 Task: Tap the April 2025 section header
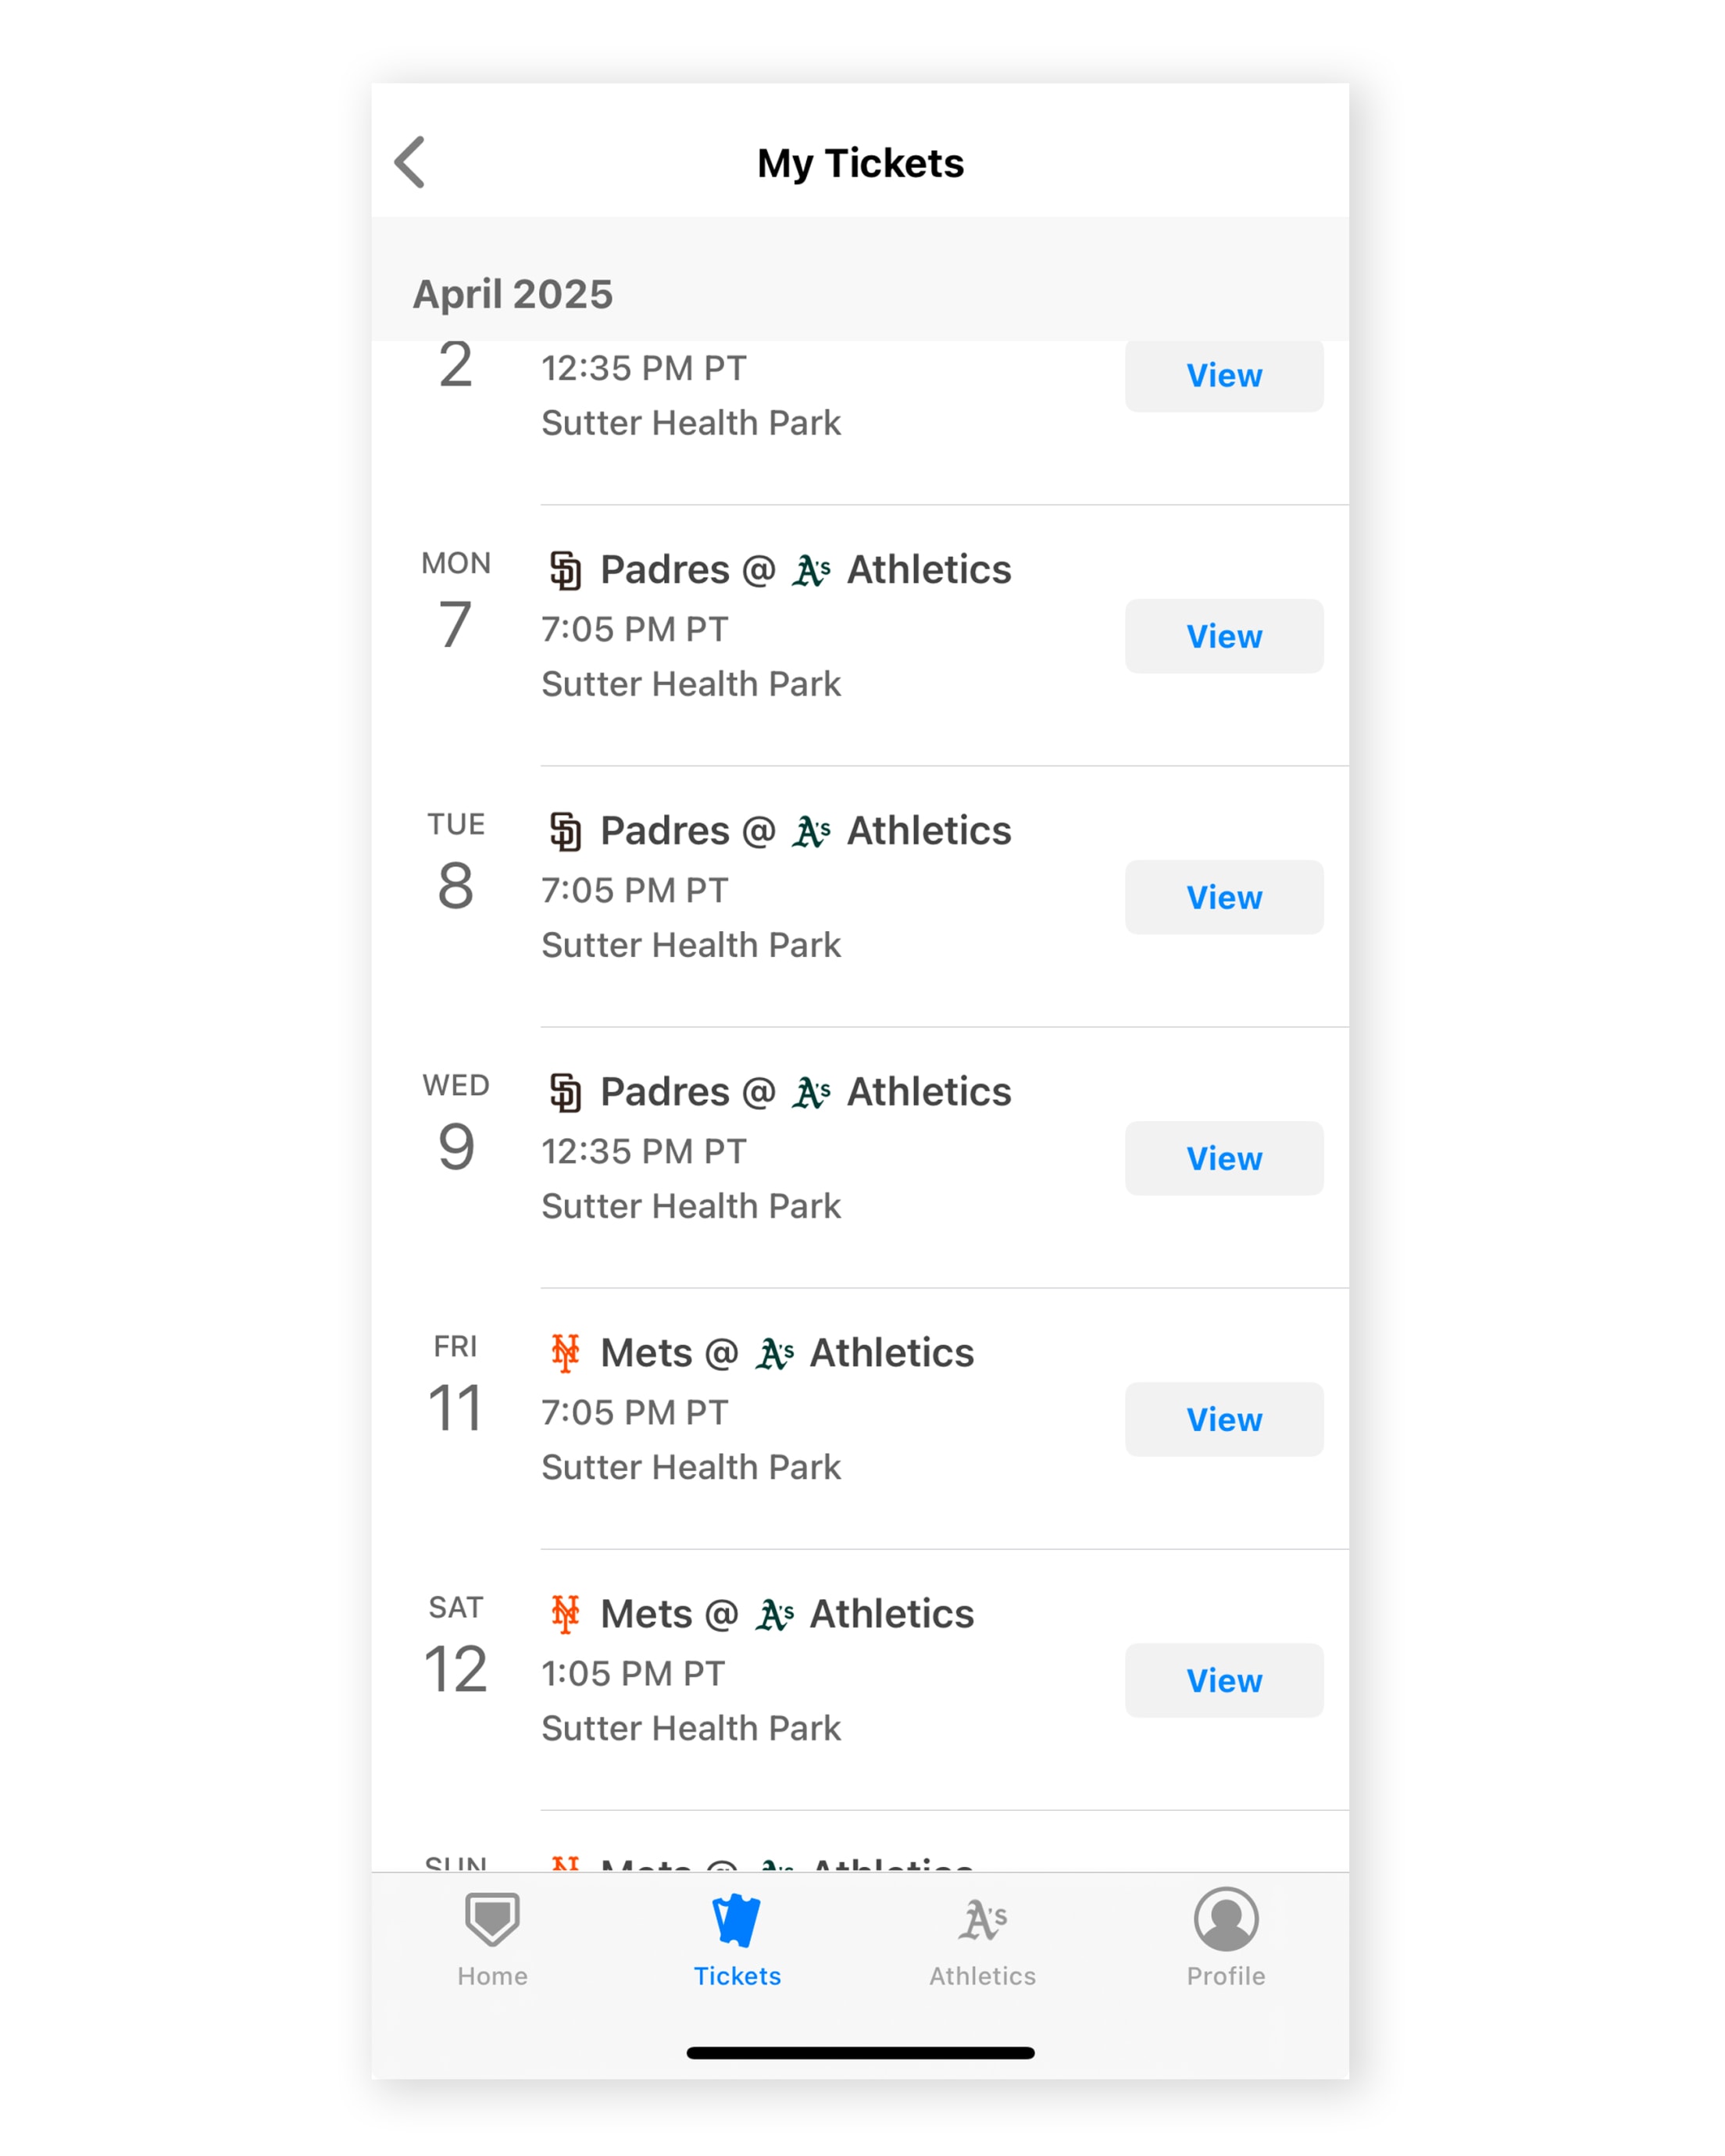coord(512,294)
